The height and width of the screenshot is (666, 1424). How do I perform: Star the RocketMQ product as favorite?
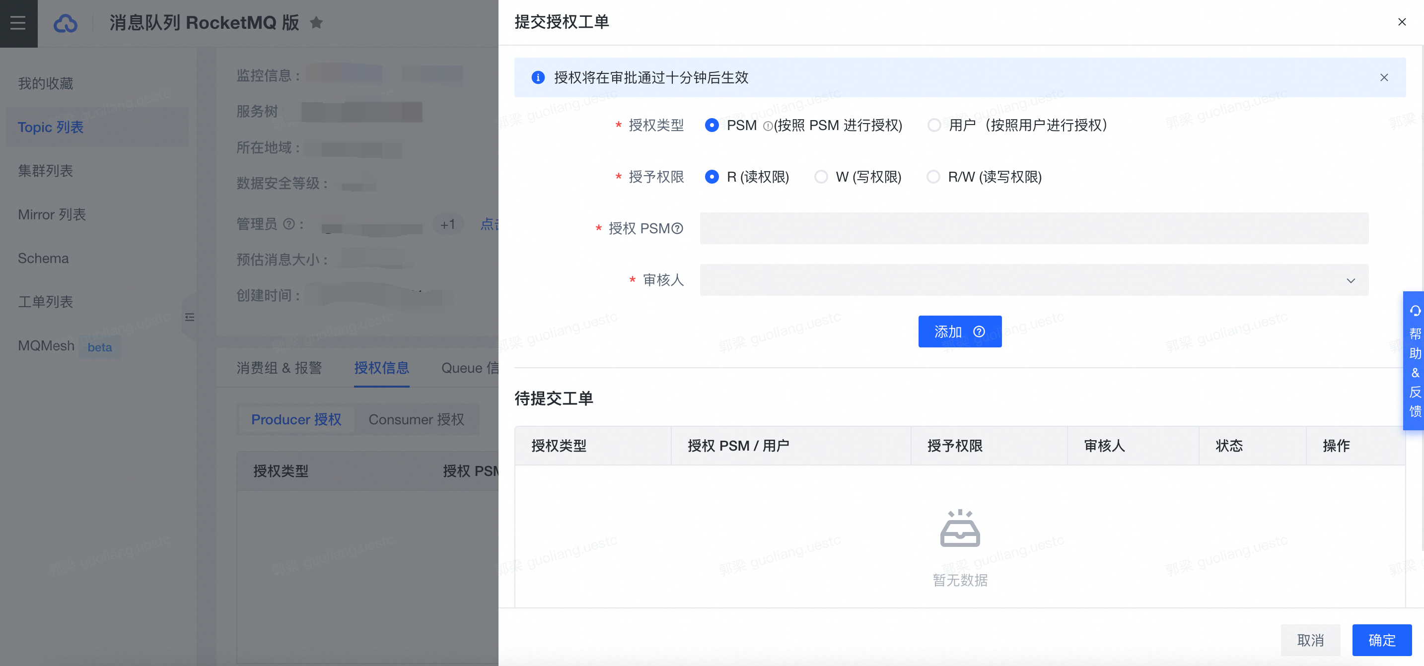tap(316, 23)
